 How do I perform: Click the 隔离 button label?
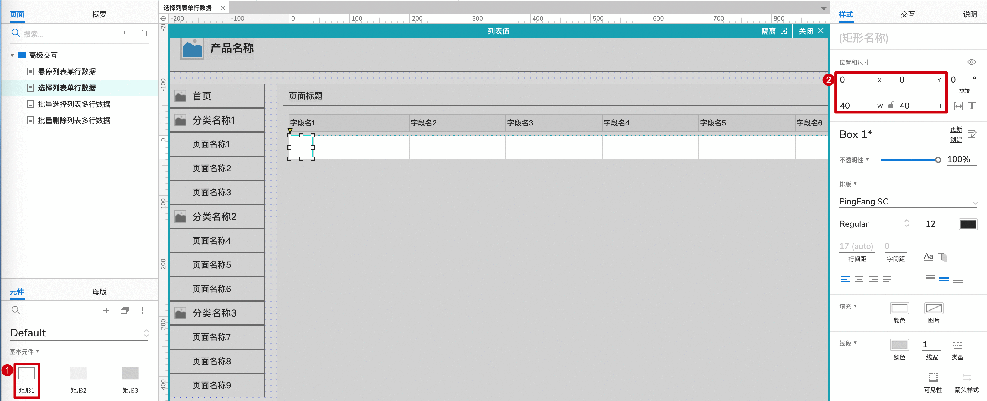point(768,31)
